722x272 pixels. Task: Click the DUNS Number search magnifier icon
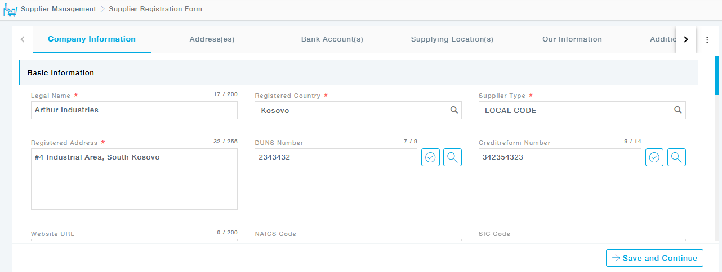(x=452, y=158)
